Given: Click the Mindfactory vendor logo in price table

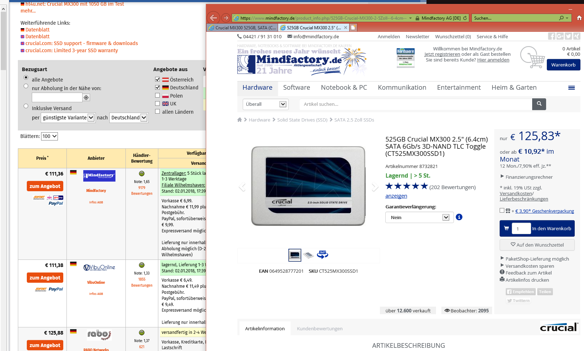Looking at the screenshot, I should point(99,175).
